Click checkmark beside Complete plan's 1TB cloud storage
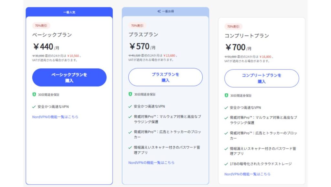331x187 pixels. click(226, 164)
